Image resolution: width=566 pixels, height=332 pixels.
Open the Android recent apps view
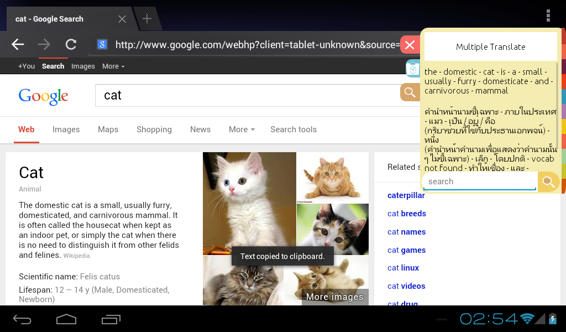(111, 319)
